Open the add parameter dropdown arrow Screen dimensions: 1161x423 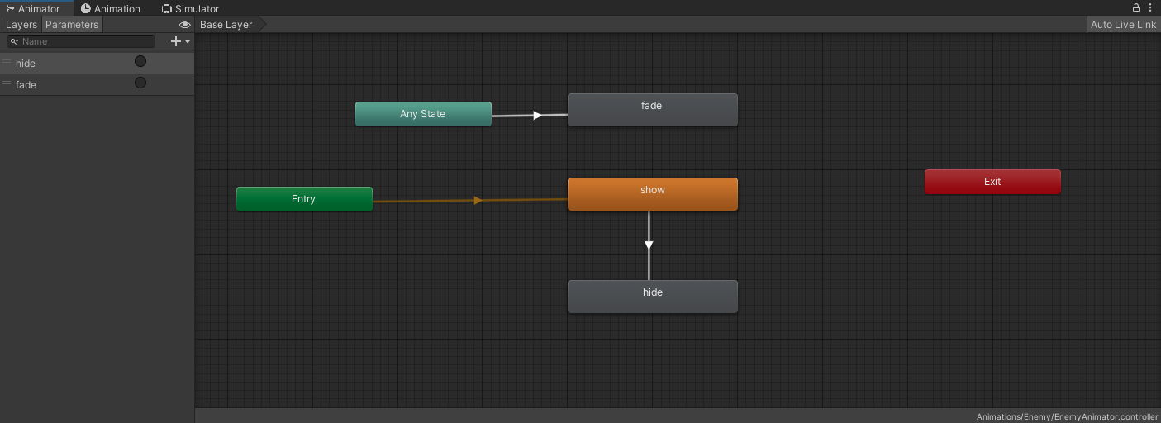tap(188, 41)
